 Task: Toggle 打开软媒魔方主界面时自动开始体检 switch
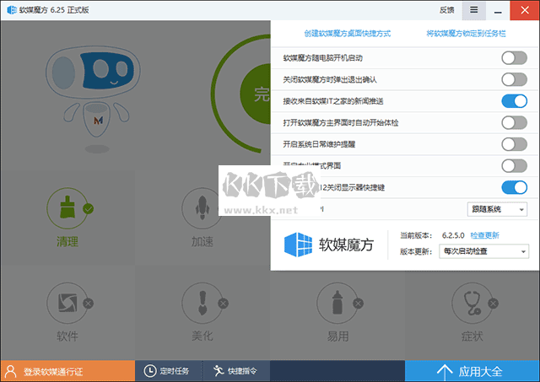click(x=514, y=122)
